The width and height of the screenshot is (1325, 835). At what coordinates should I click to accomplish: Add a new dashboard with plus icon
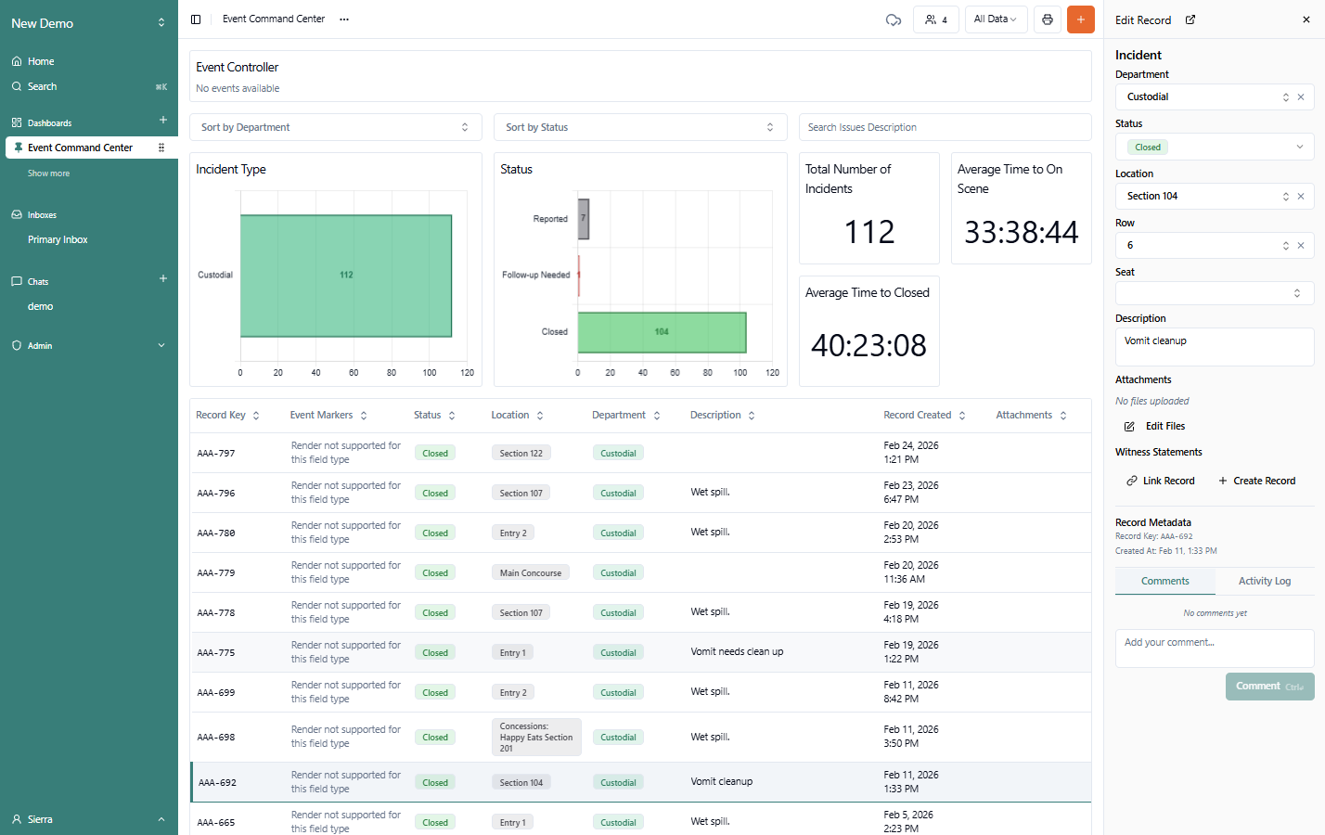(163, 121)
